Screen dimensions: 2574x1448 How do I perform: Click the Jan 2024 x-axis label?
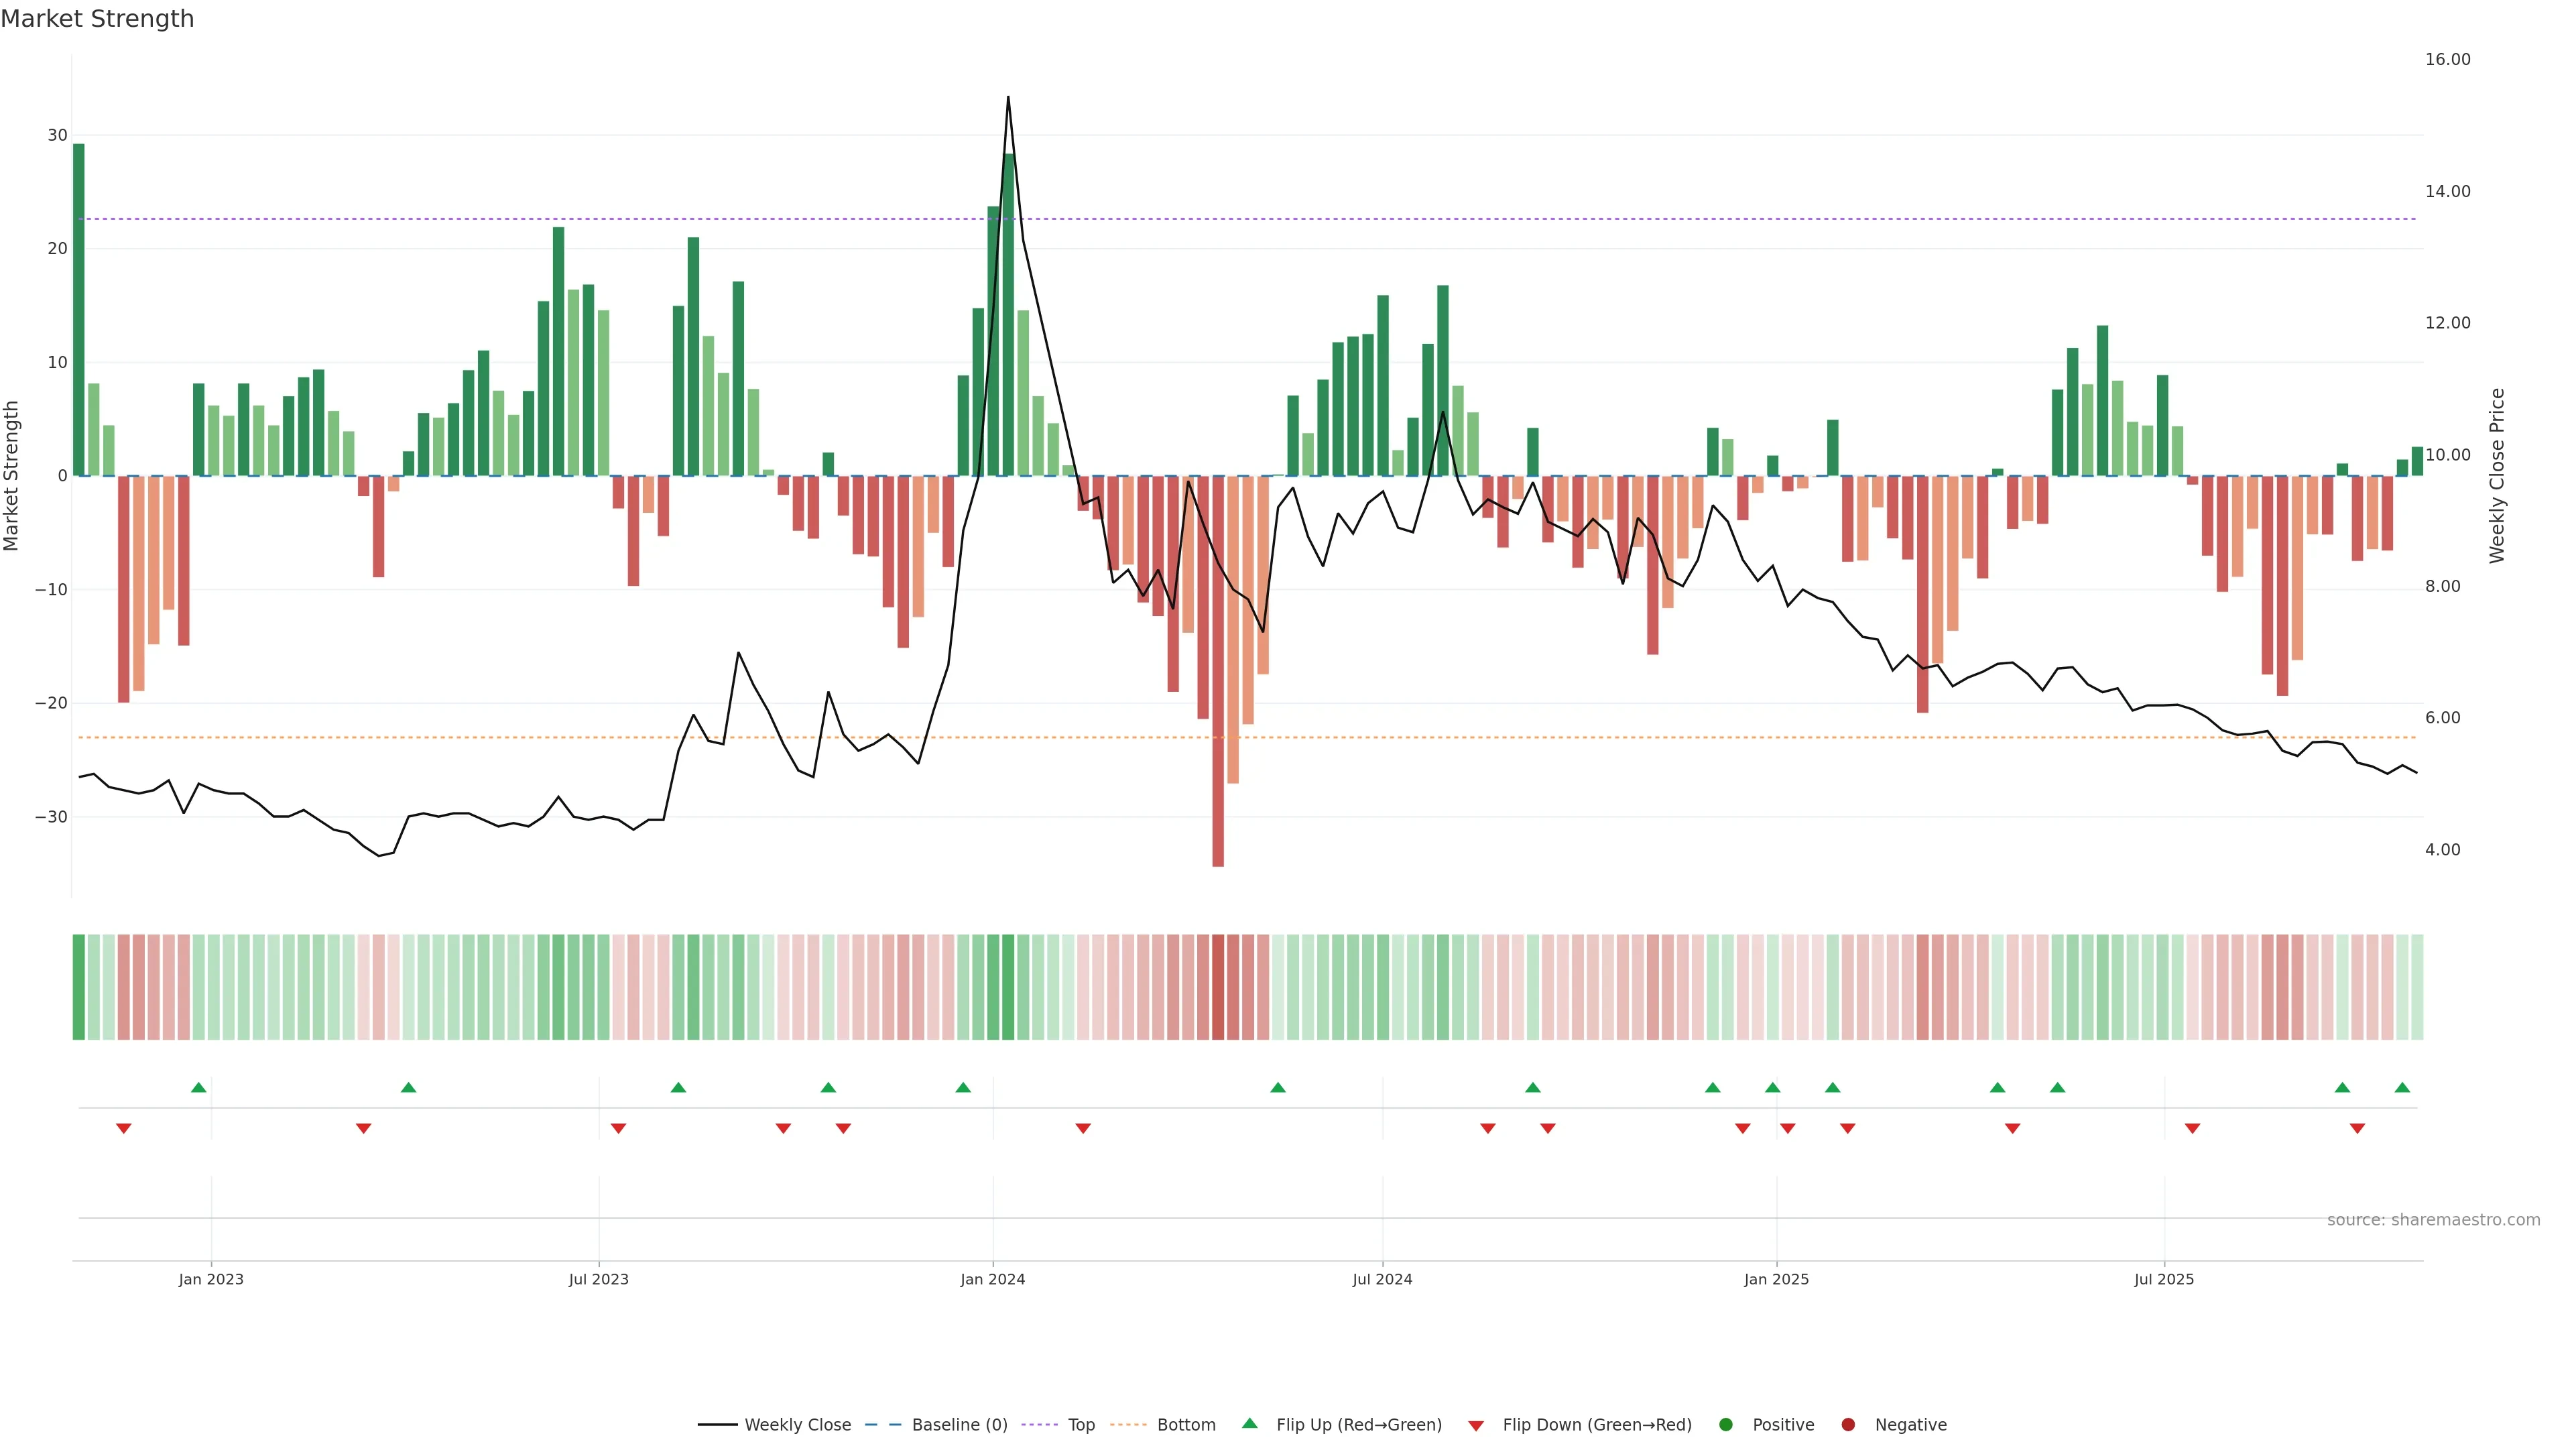(992, 1279)
